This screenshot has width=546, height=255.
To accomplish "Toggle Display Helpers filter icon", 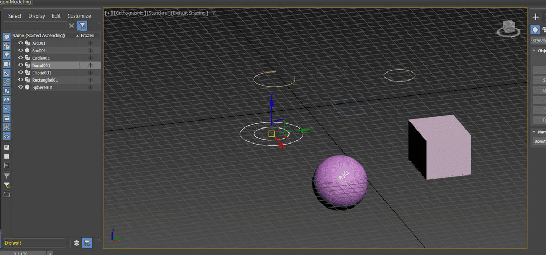I will (6, 73).
